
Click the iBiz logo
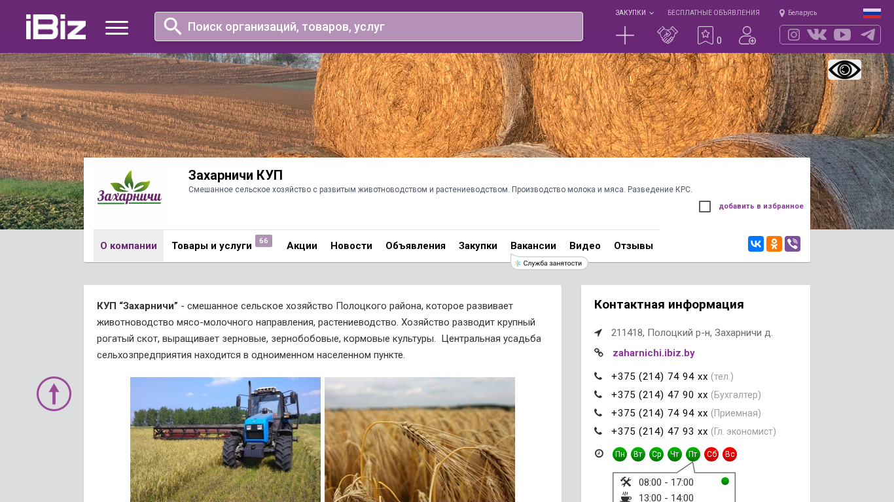(56, 27)
